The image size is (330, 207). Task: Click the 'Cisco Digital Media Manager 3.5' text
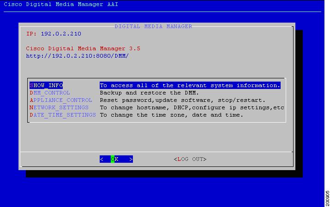click(83, 48)
